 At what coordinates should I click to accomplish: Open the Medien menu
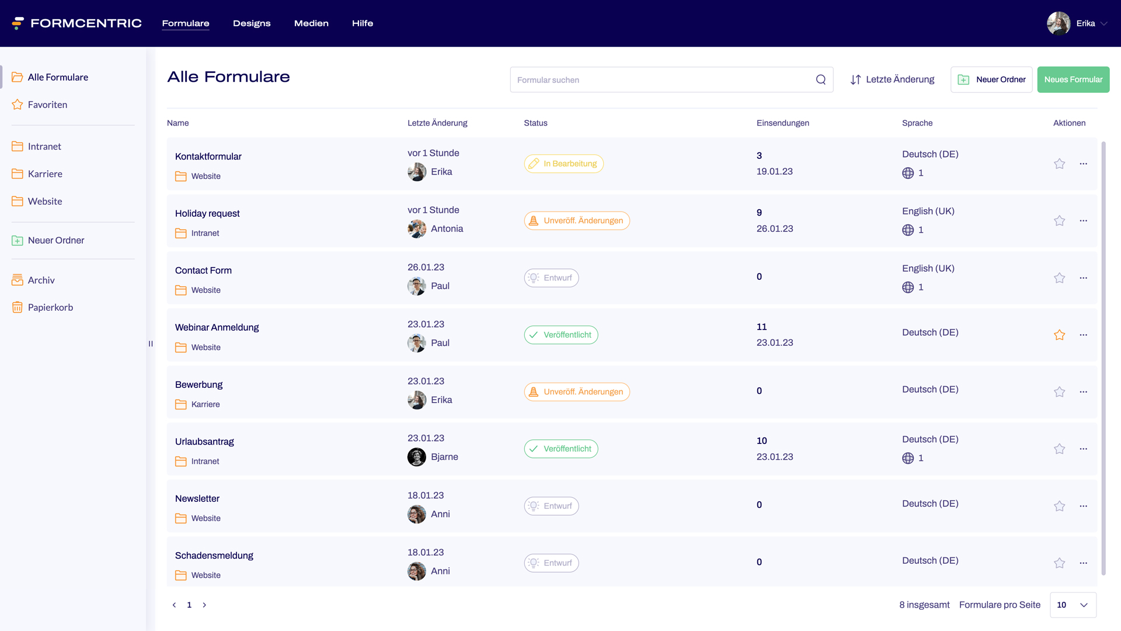(311, 23)
